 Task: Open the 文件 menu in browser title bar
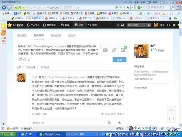[130, 2]
